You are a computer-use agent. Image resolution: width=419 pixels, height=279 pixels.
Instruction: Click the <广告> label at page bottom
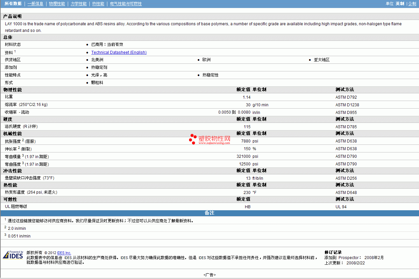[x=210, y=275]
